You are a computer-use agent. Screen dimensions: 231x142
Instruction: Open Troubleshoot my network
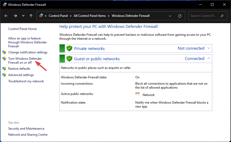pyautogui.click(x=26, y=81)
